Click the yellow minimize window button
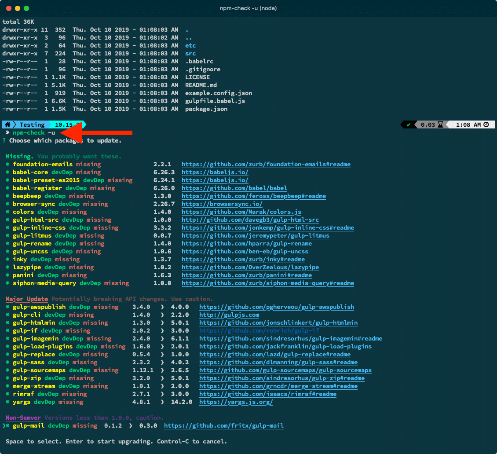Viewport: 497px width, 454px height. (18, 8)
